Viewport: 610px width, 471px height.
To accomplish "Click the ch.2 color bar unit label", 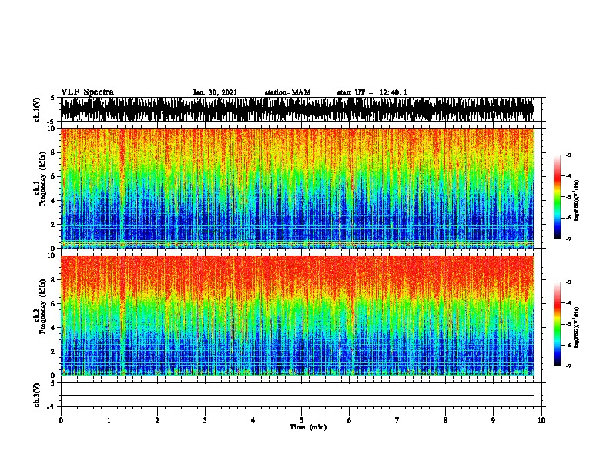I will pyautogui.click(x=577, y=327).
